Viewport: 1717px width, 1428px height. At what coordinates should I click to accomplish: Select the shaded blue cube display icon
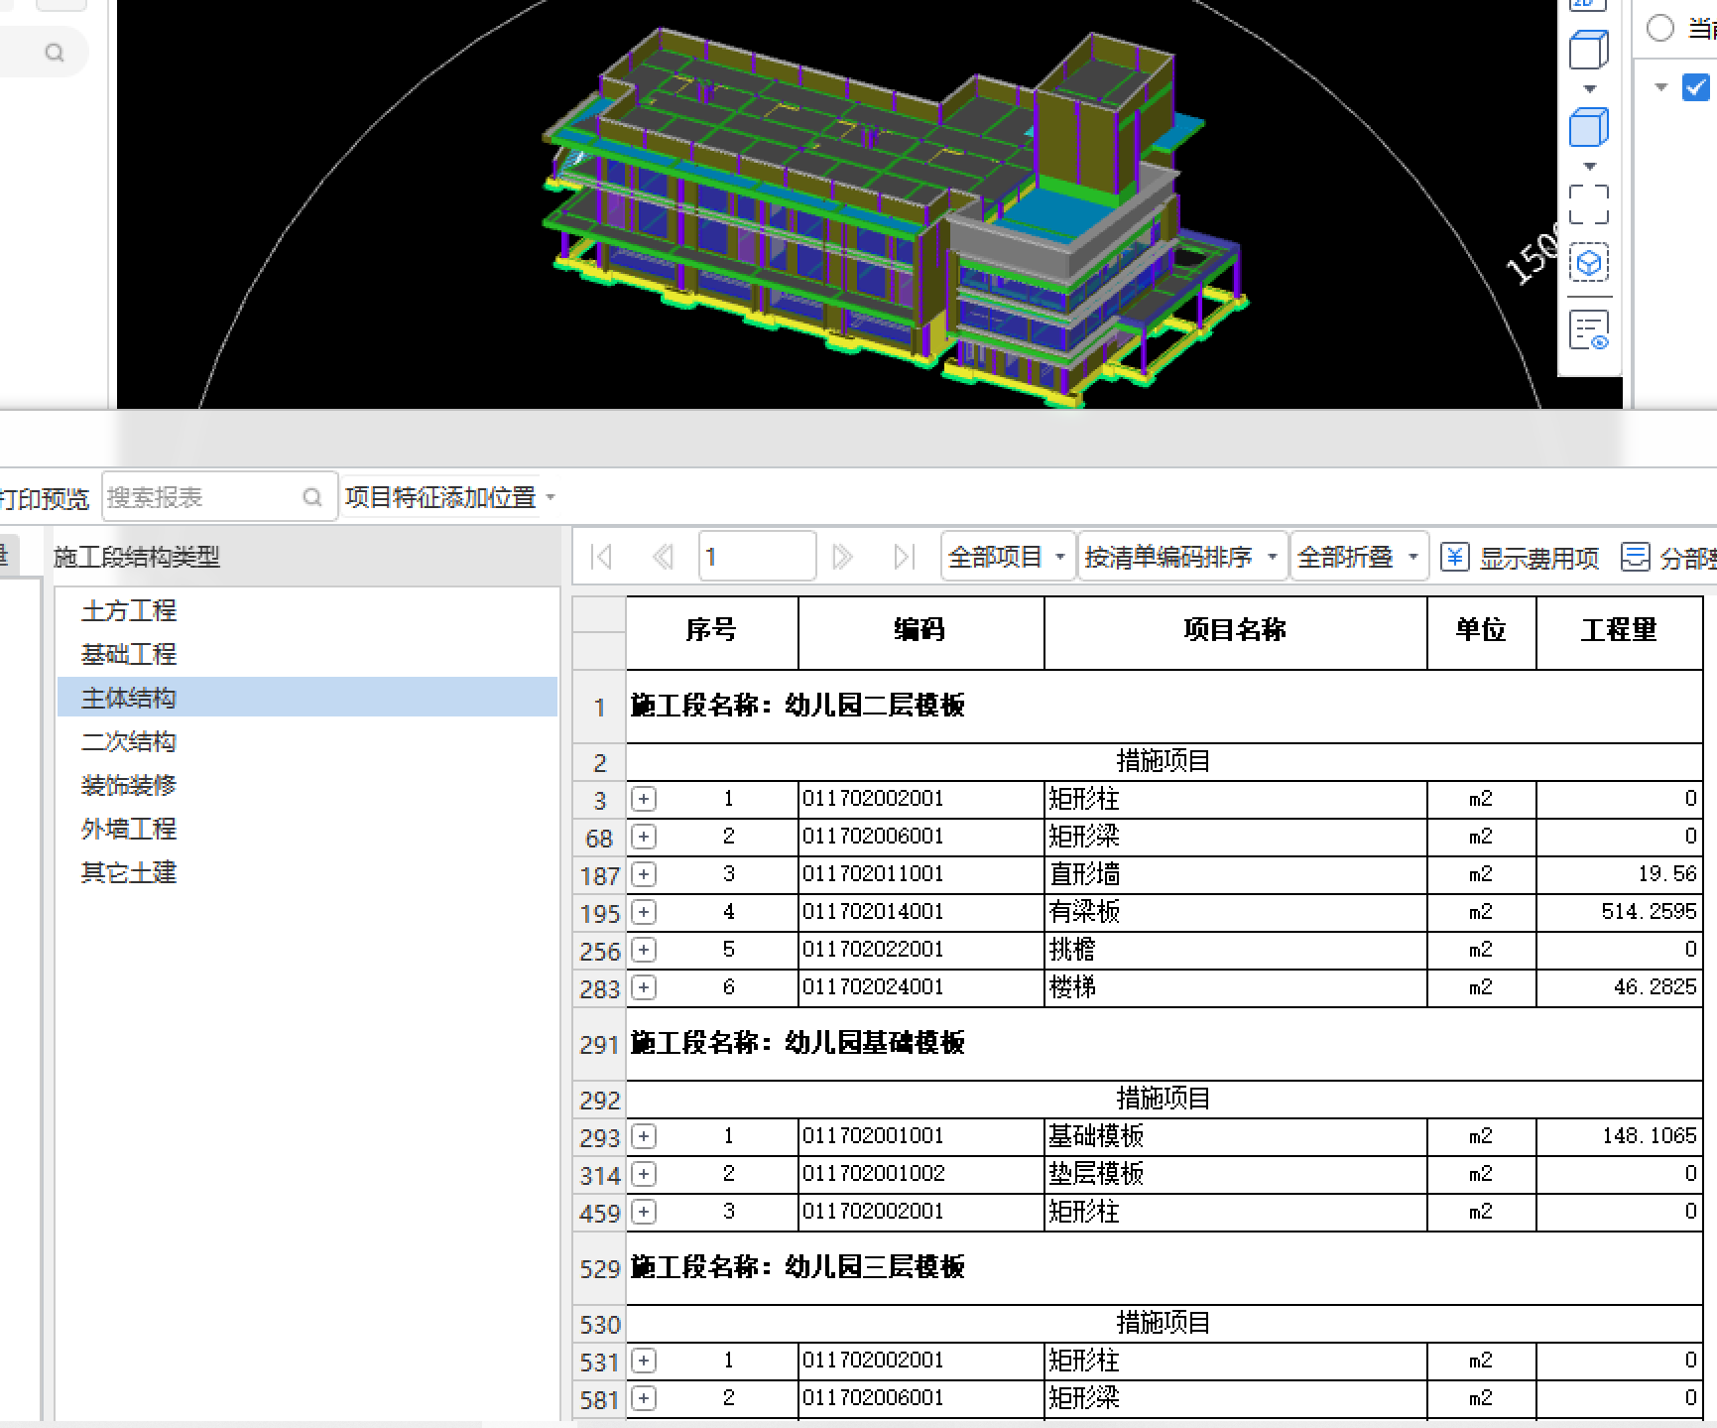(x=1589, y=127)
